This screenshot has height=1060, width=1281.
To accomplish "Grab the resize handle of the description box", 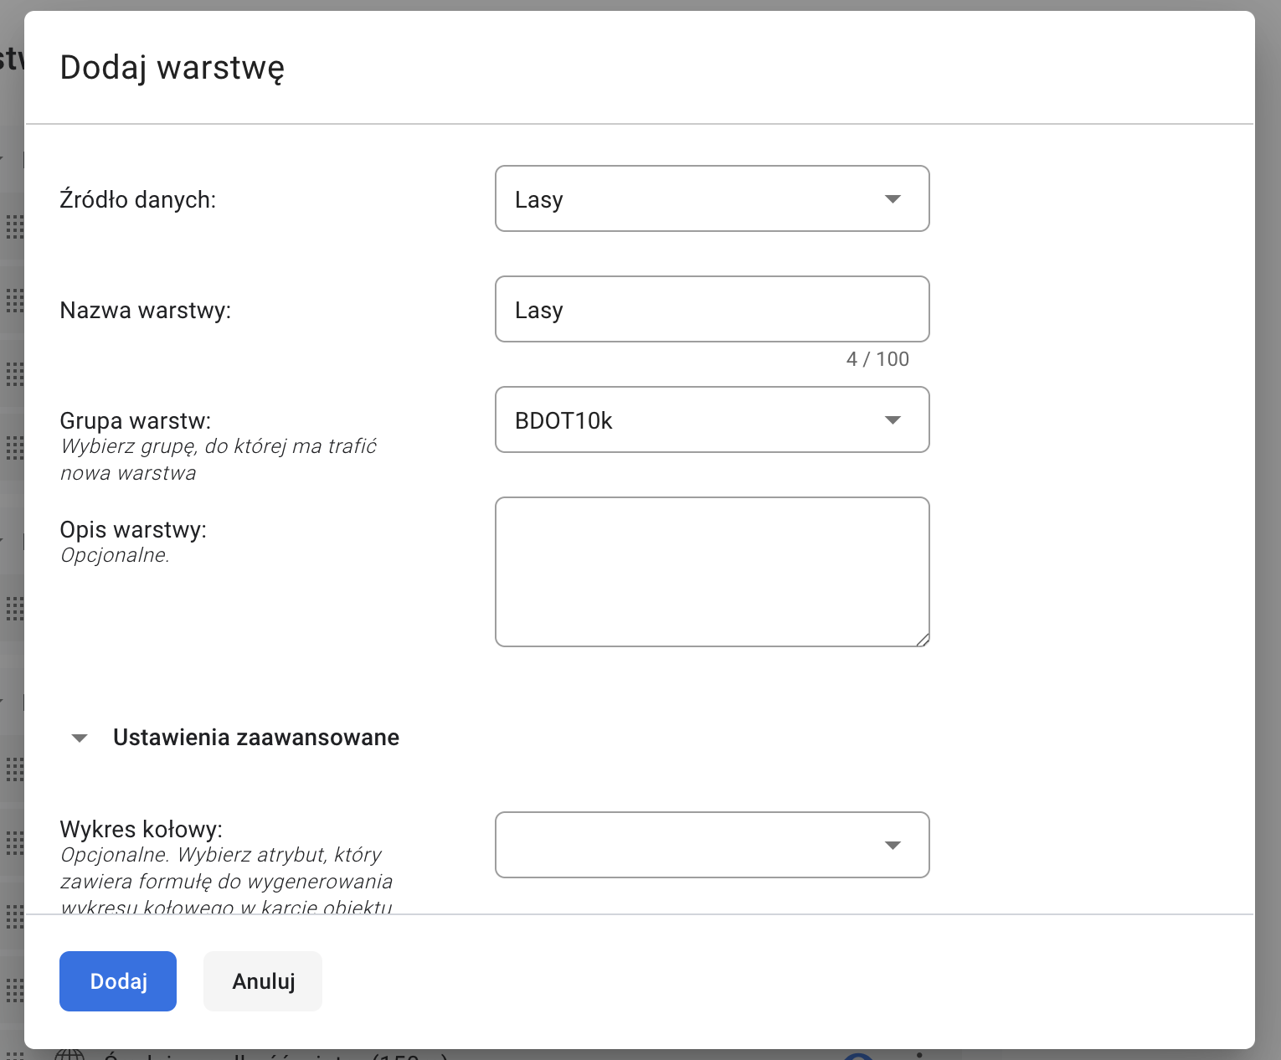I will [922, 640].
